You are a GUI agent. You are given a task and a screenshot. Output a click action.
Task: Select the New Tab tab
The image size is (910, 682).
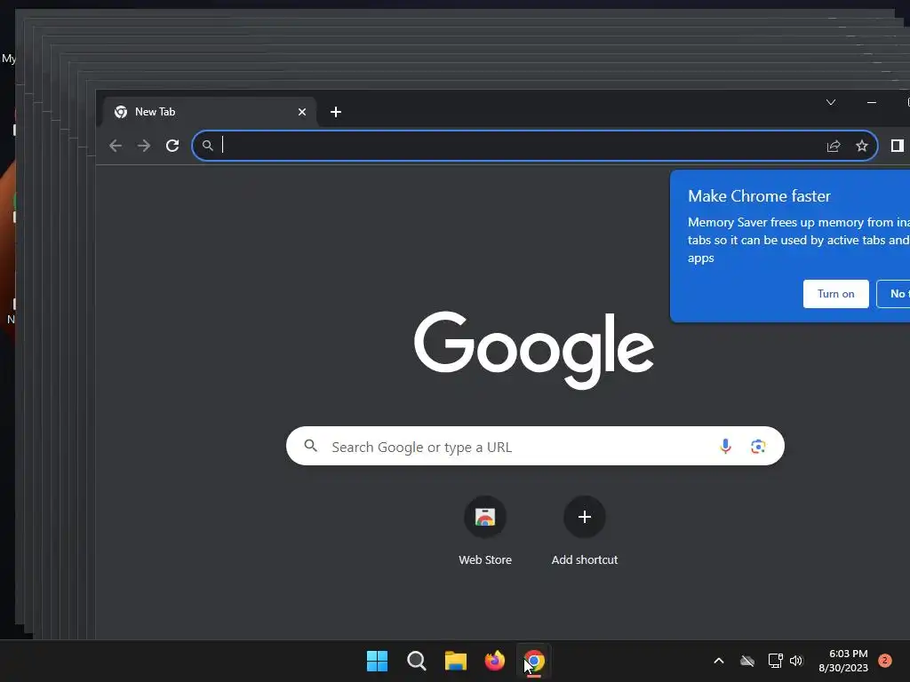[210, 112]
